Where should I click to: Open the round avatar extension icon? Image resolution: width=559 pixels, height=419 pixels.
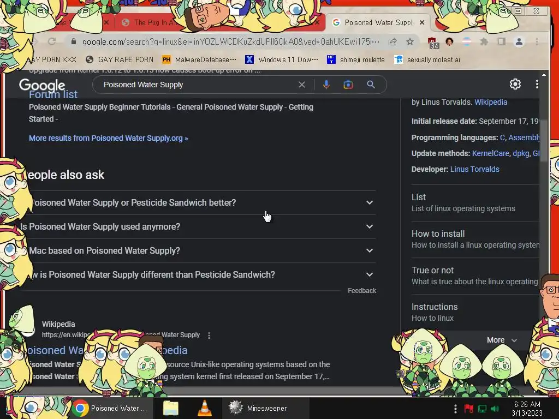[449, 41]
